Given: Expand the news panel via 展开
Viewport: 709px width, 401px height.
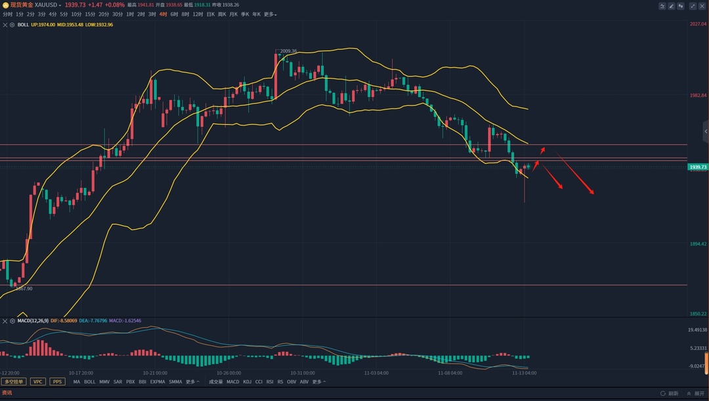Looking at the screenshot, I should tap(695, 393).
